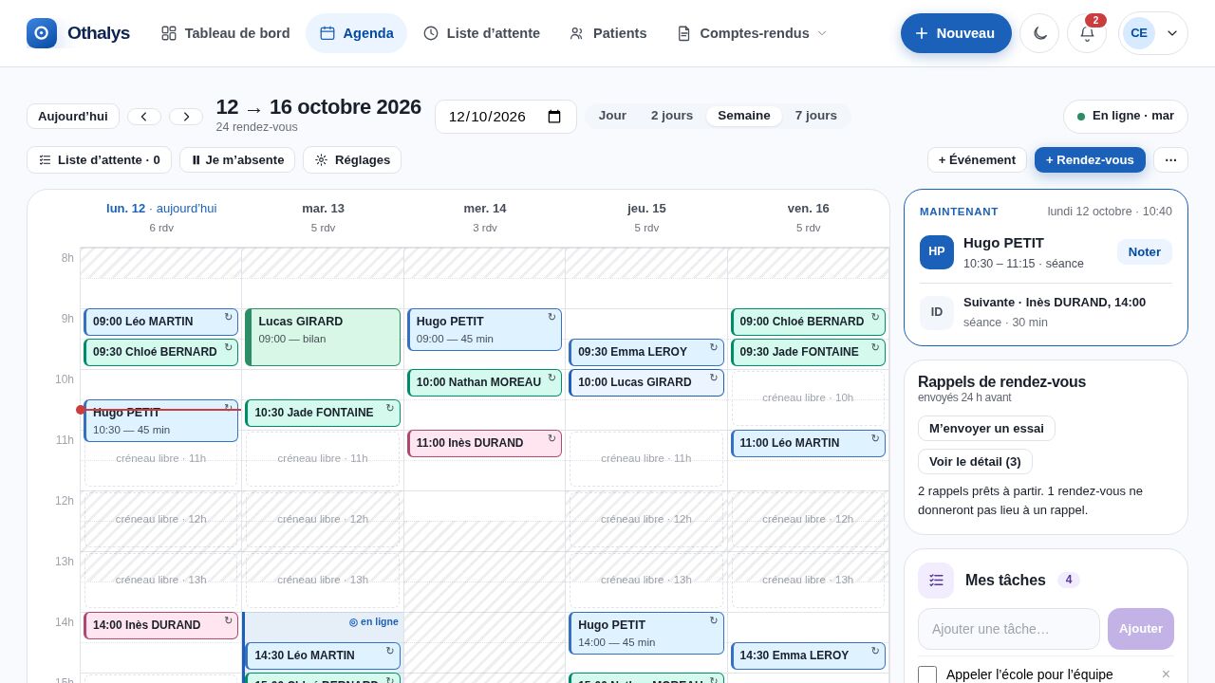The image size is (1215, 683).
Task: Click HP avatar of Hugo PETIT
Action: [937, 252]
